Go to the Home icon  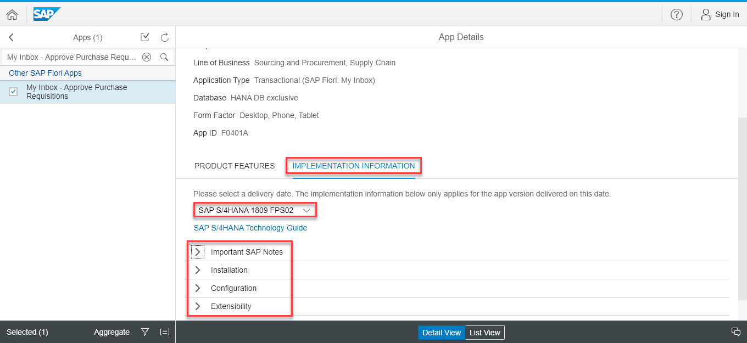pos(12,15)
